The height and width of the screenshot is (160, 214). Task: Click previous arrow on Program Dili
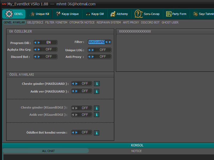point(35,42)
